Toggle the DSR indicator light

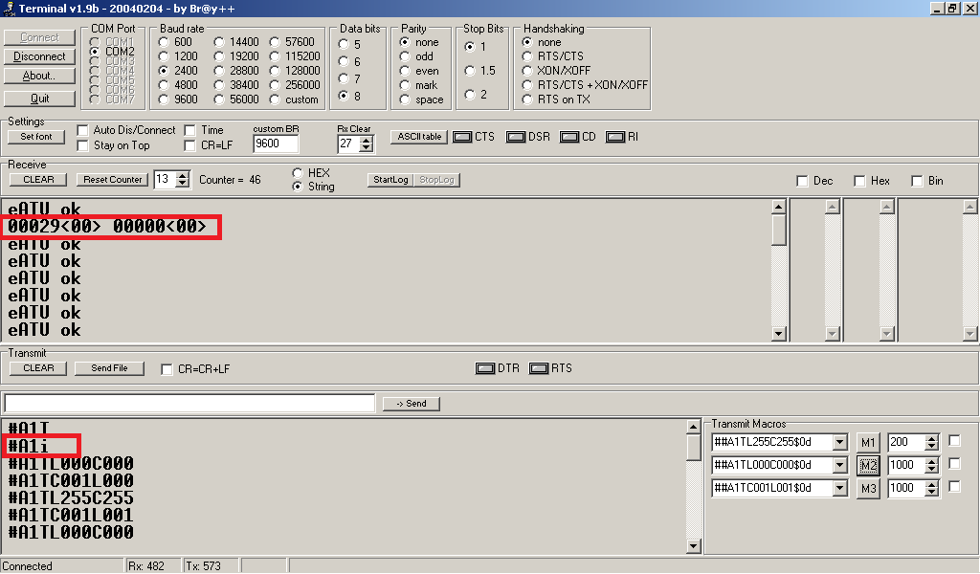pyautogui.click(x=516, y=137)
